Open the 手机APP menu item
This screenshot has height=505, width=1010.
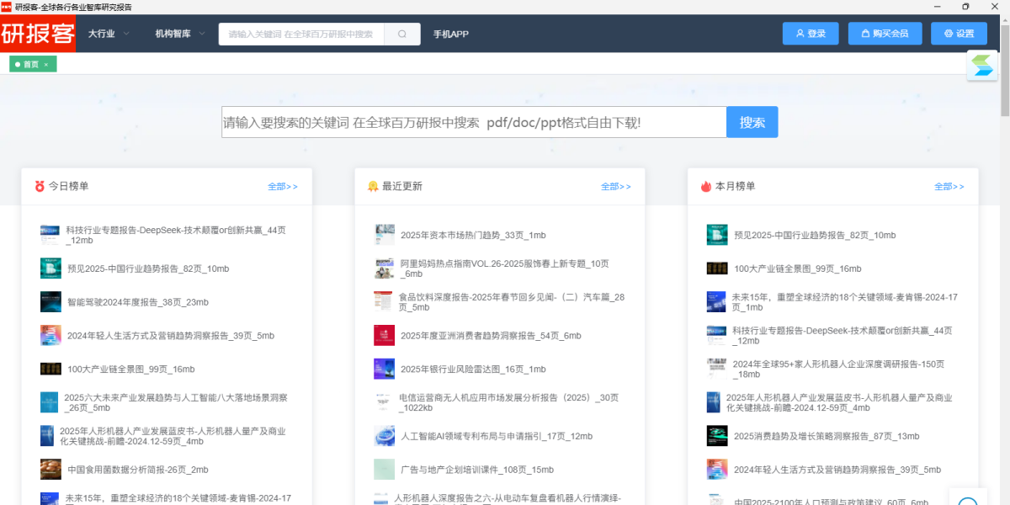451,35
